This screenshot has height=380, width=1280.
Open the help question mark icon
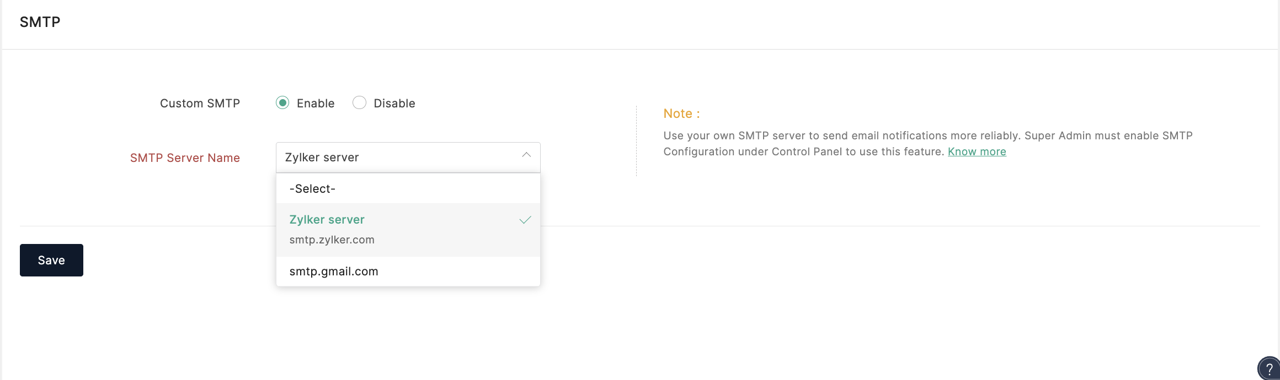coord(1269,369)
